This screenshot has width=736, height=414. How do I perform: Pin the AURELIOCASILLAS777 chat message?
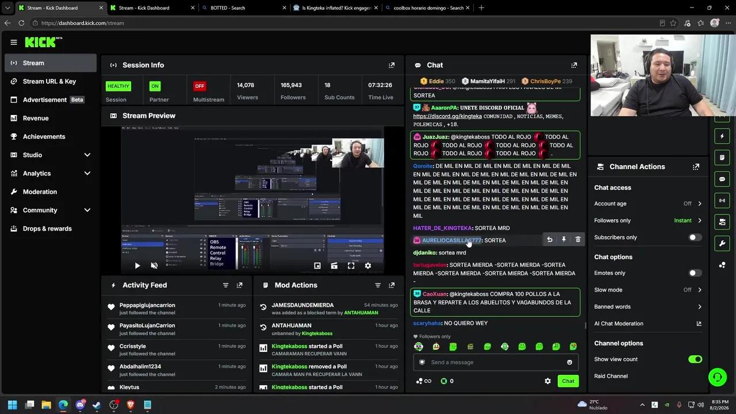pos(563,240)
